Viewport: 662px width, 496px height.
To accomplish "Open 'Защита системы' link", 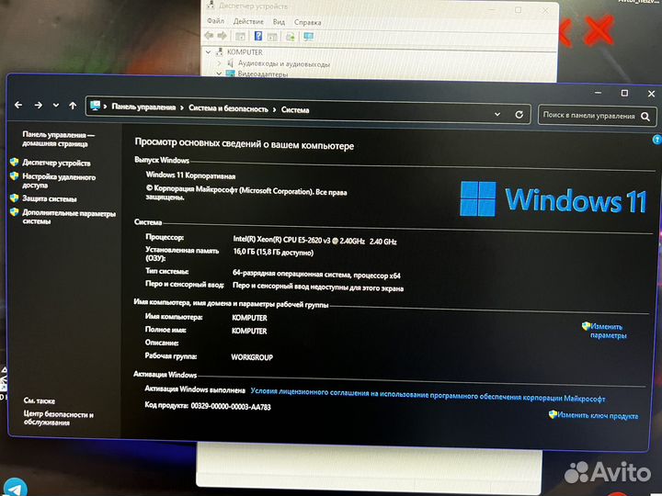I will tap(50, 198).
